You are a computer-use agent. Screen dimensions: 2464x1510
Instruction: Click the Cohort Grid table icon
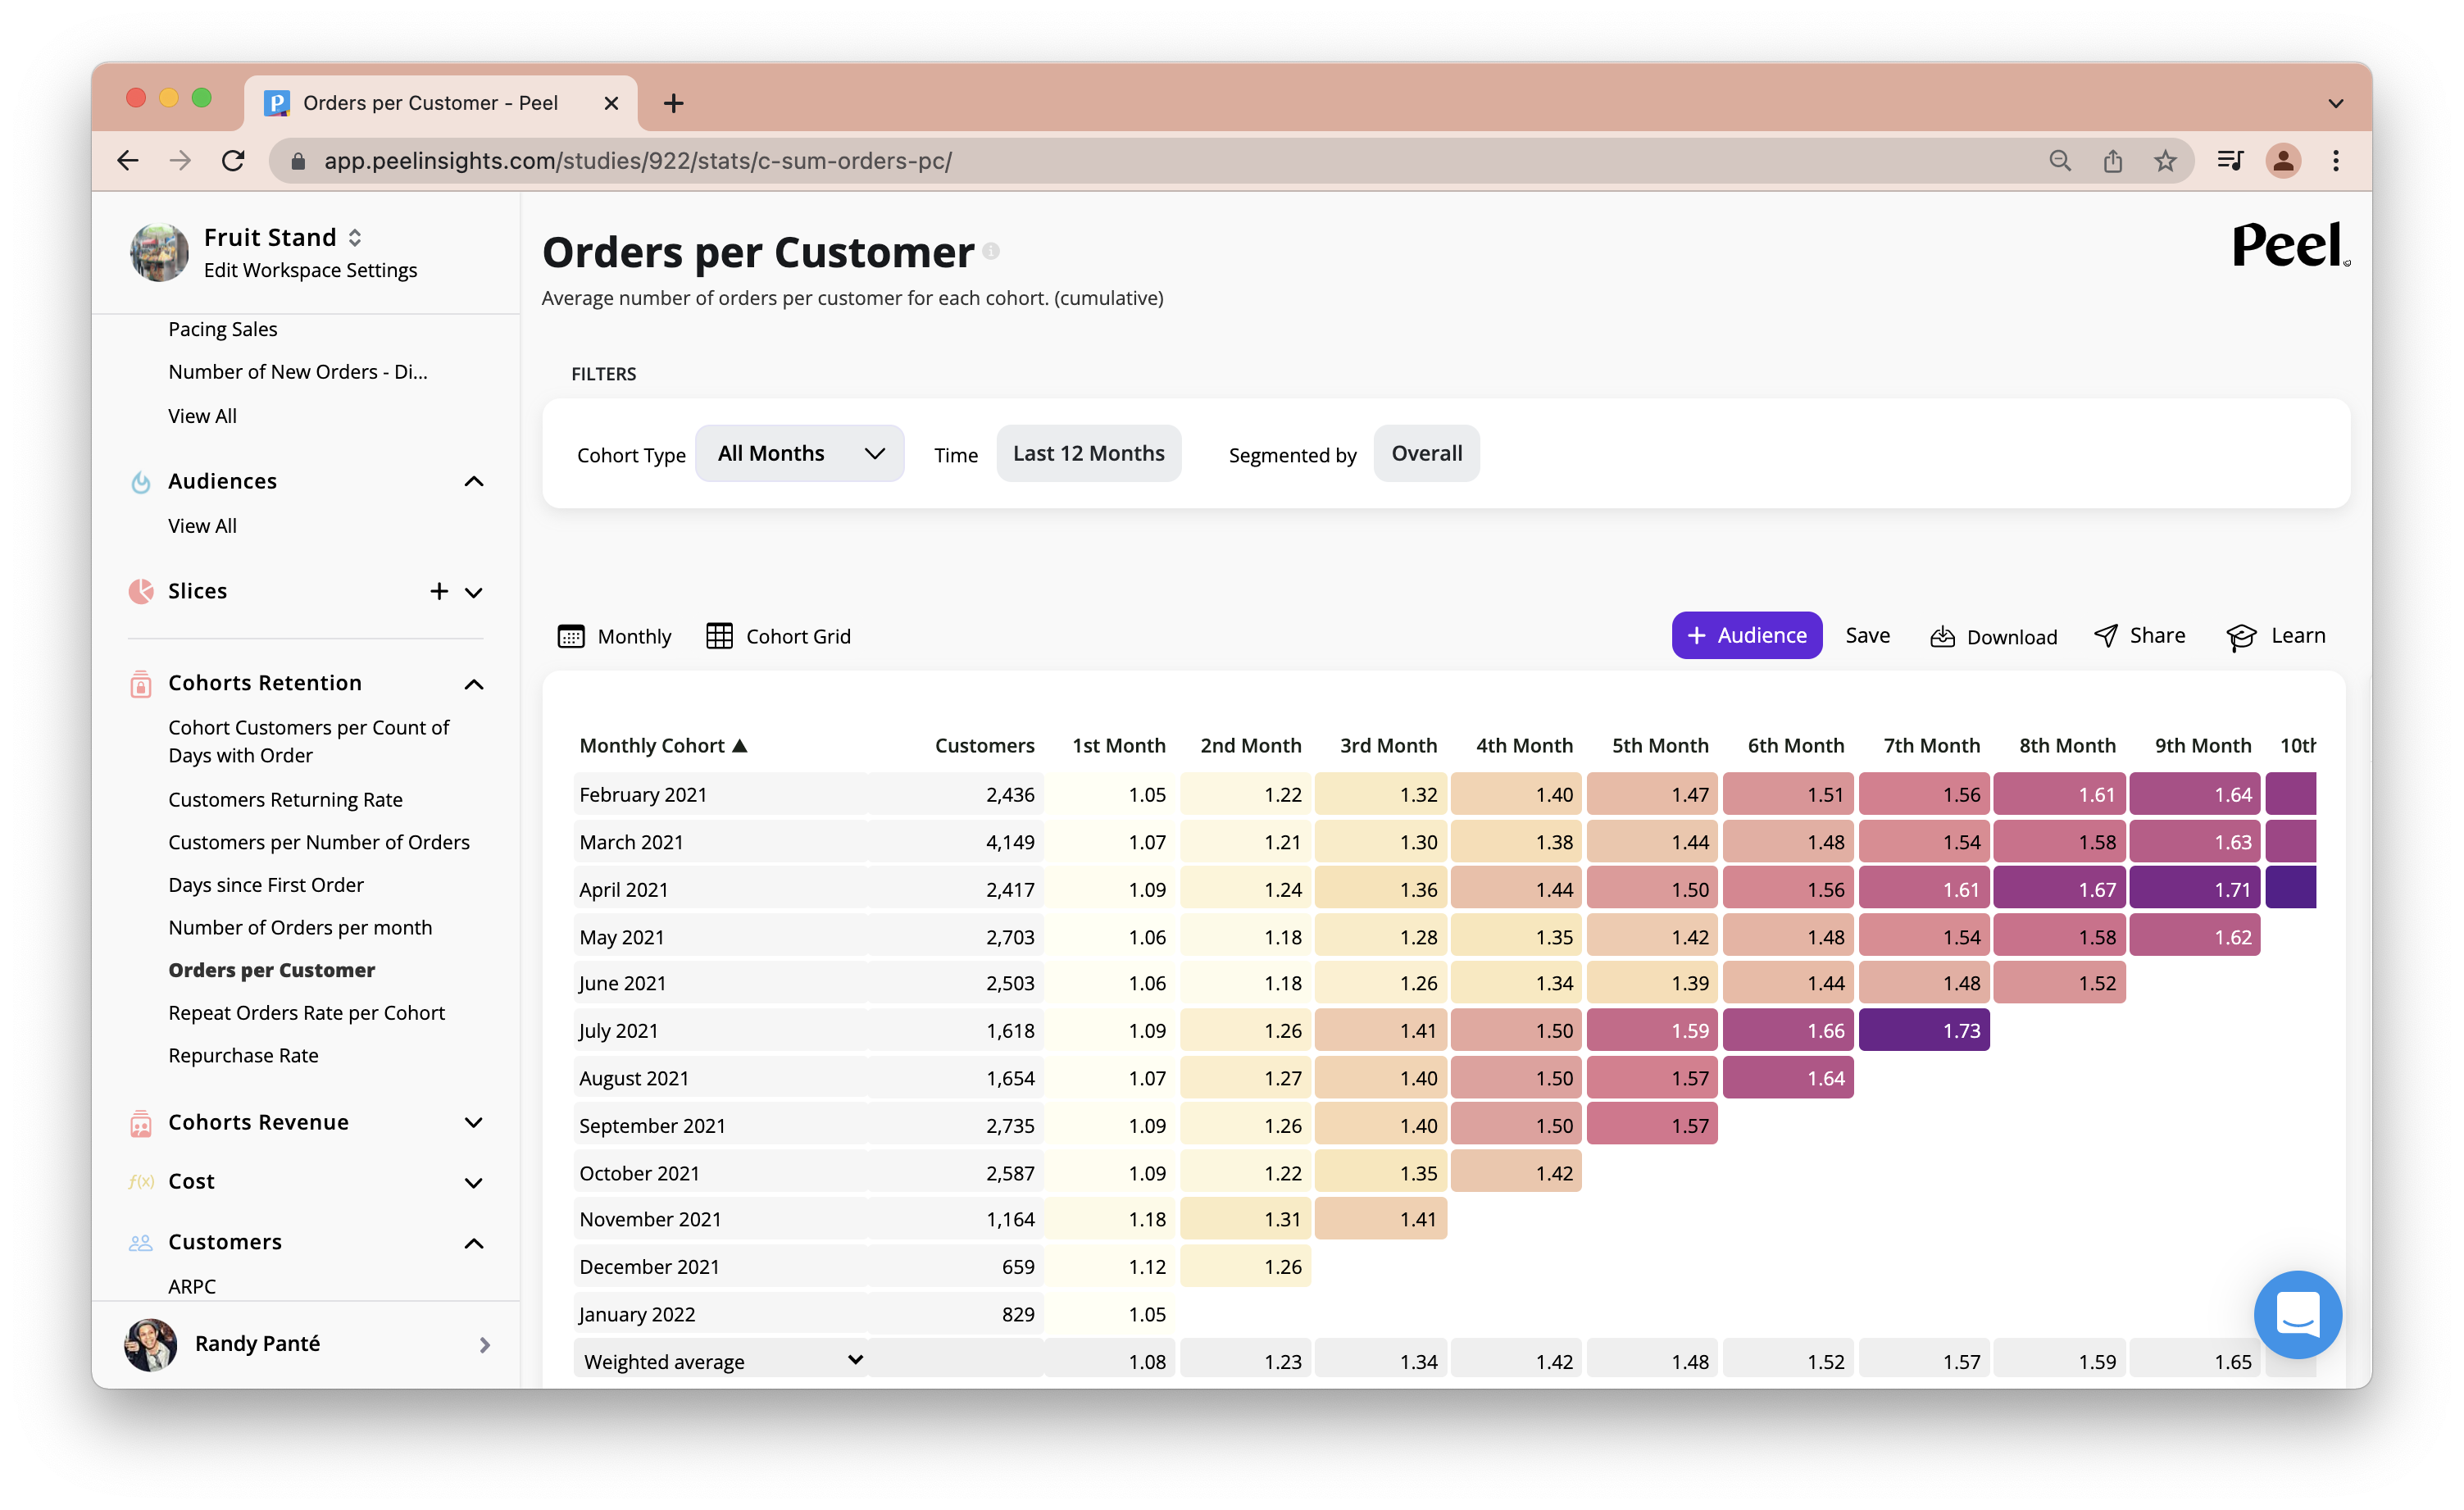point(719,636)
